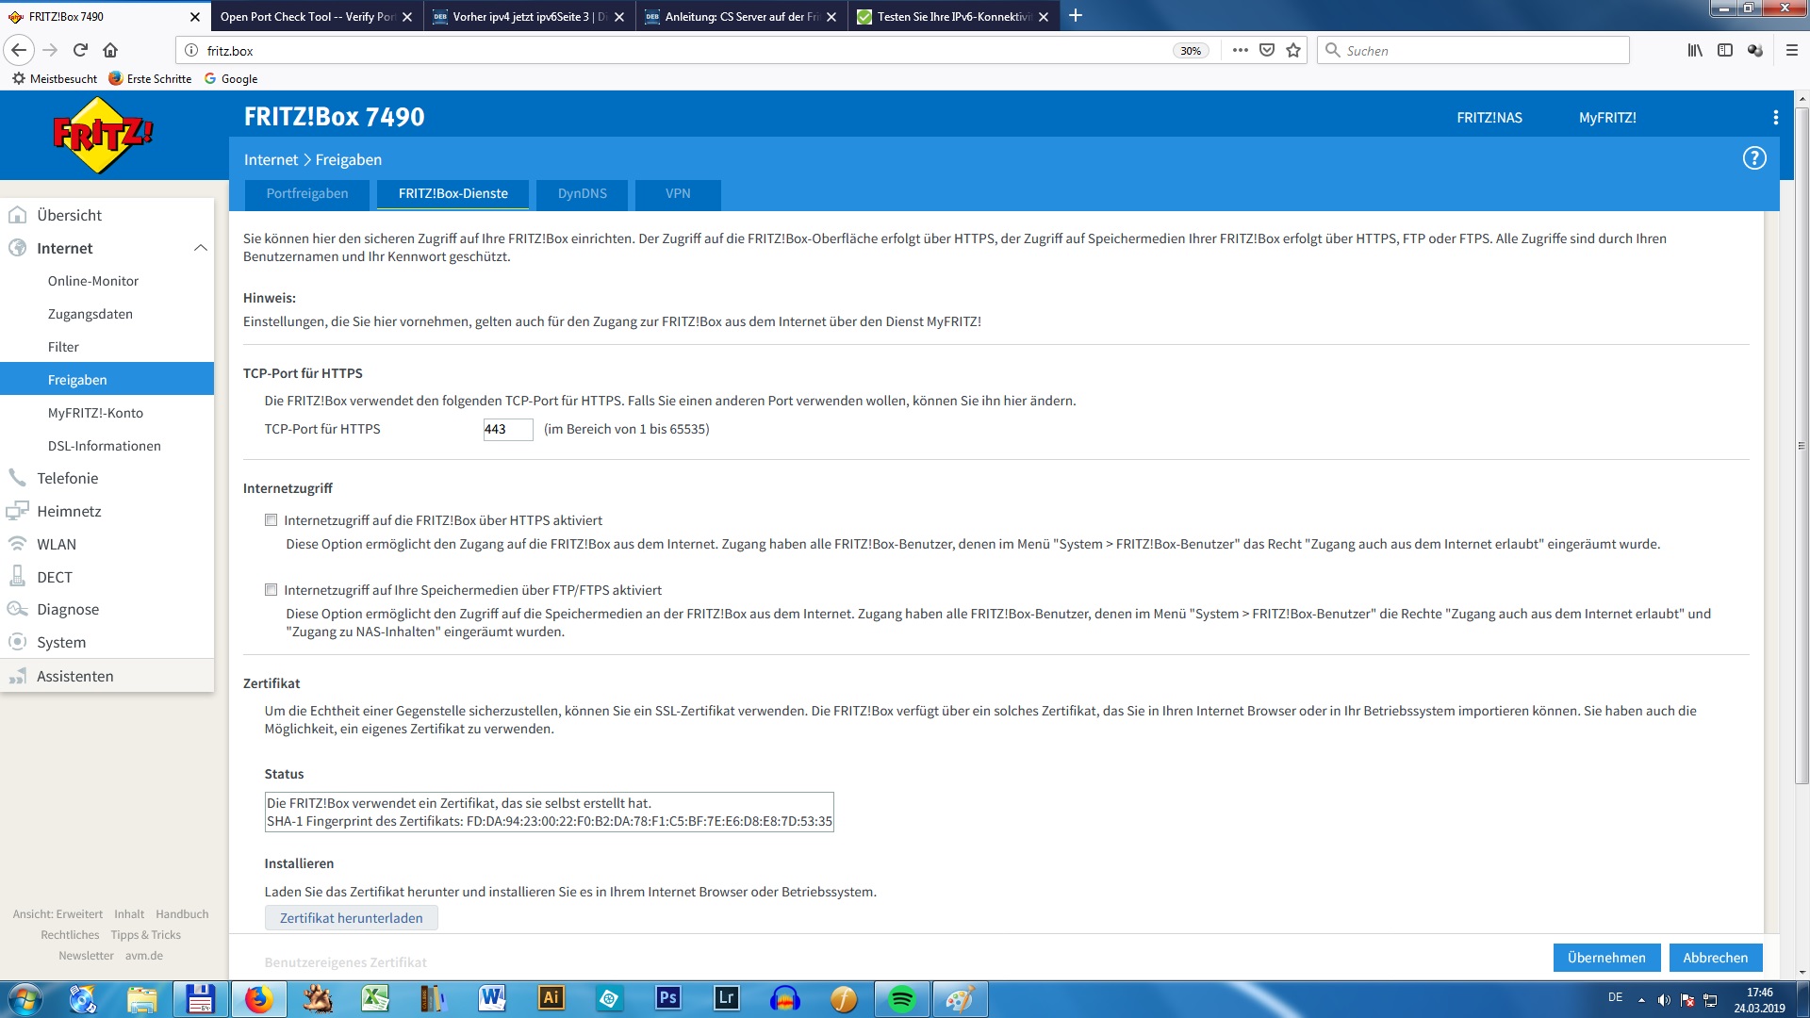
Task: Switch to Vorher ipv4 jetzt ipv6 browser tab
Action: (529, 16)
